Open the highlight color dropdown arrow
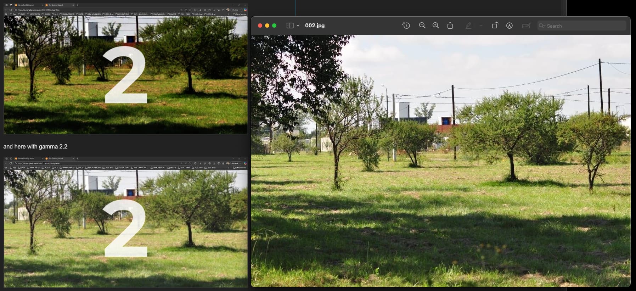 [x=481, y=26]
